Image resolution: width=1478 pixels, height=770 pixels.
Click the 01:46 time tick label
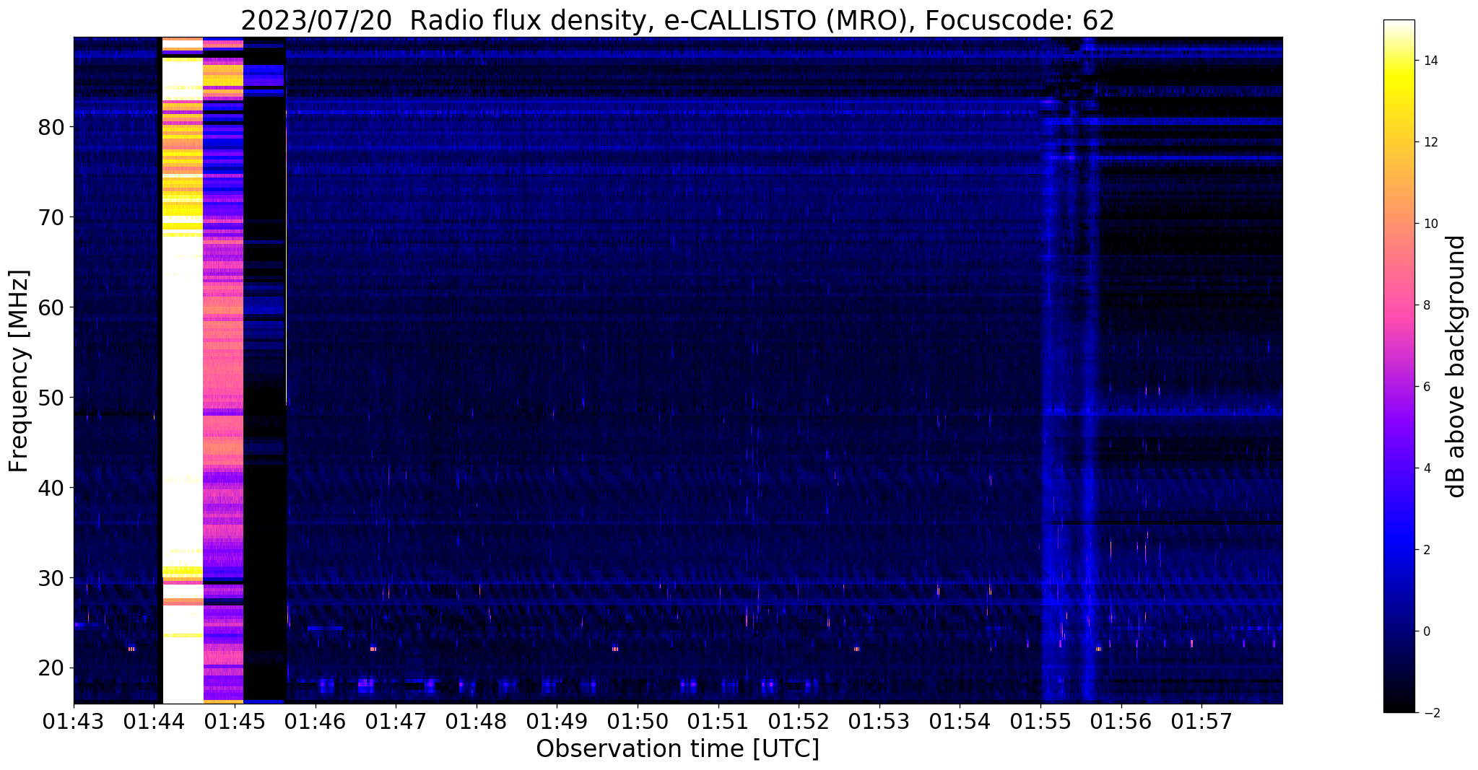(x=315, y=720)
